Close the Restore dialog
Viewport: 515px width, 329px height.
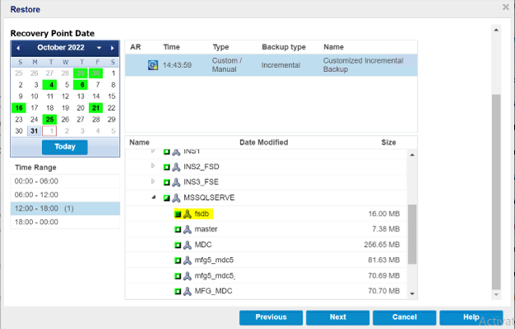[x=506, y=7]
